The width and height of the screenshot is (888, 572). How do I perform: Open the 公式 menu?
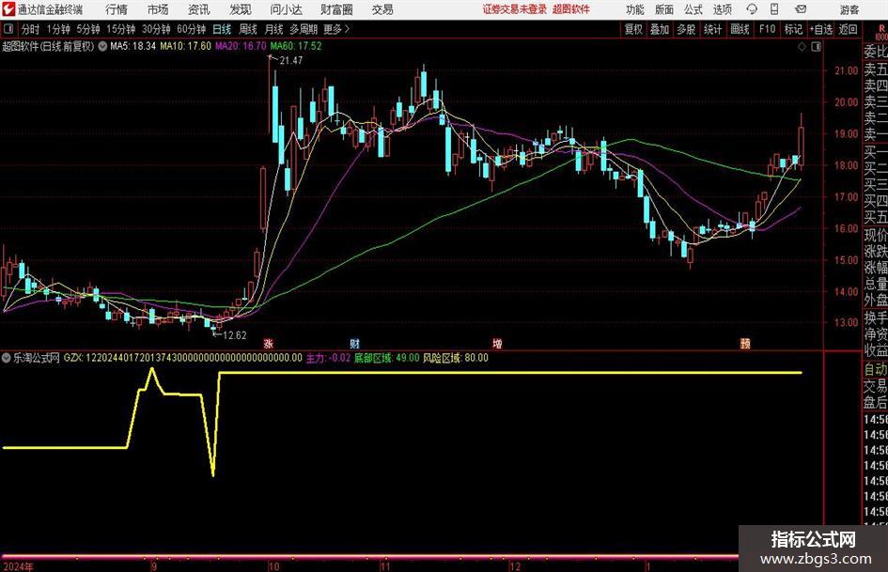tap(693, 9)
